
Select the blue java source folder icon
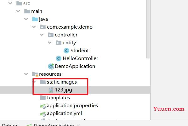pos(35,19)
